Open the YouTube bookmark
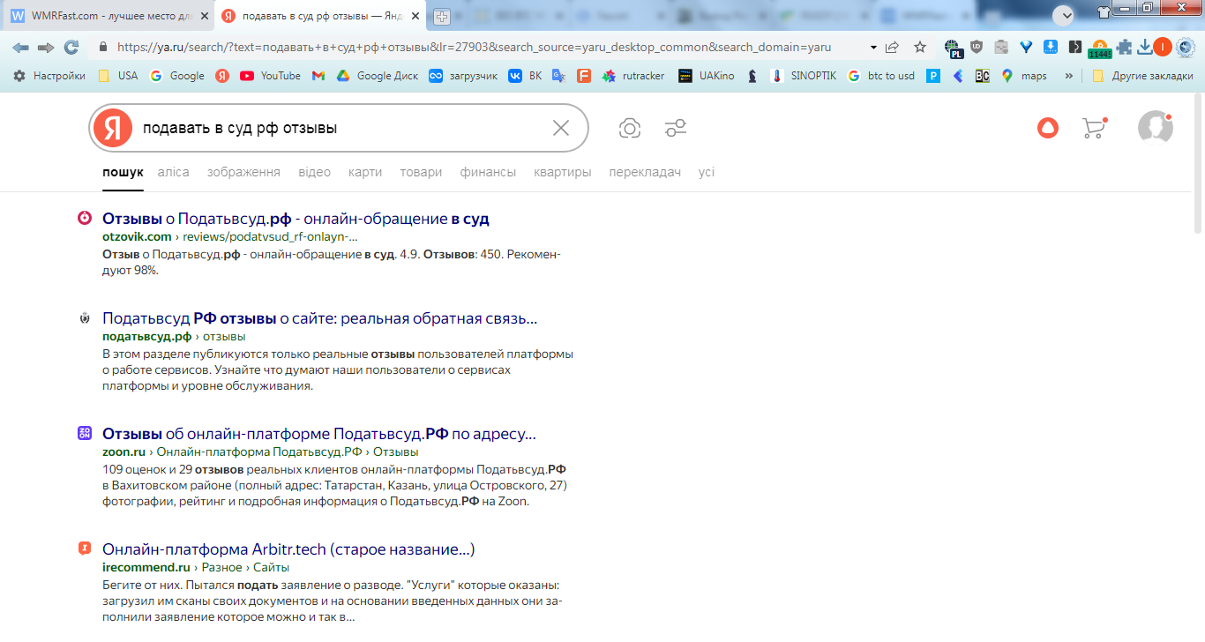This screenshot has width=1205, height=642. [270, 76]
